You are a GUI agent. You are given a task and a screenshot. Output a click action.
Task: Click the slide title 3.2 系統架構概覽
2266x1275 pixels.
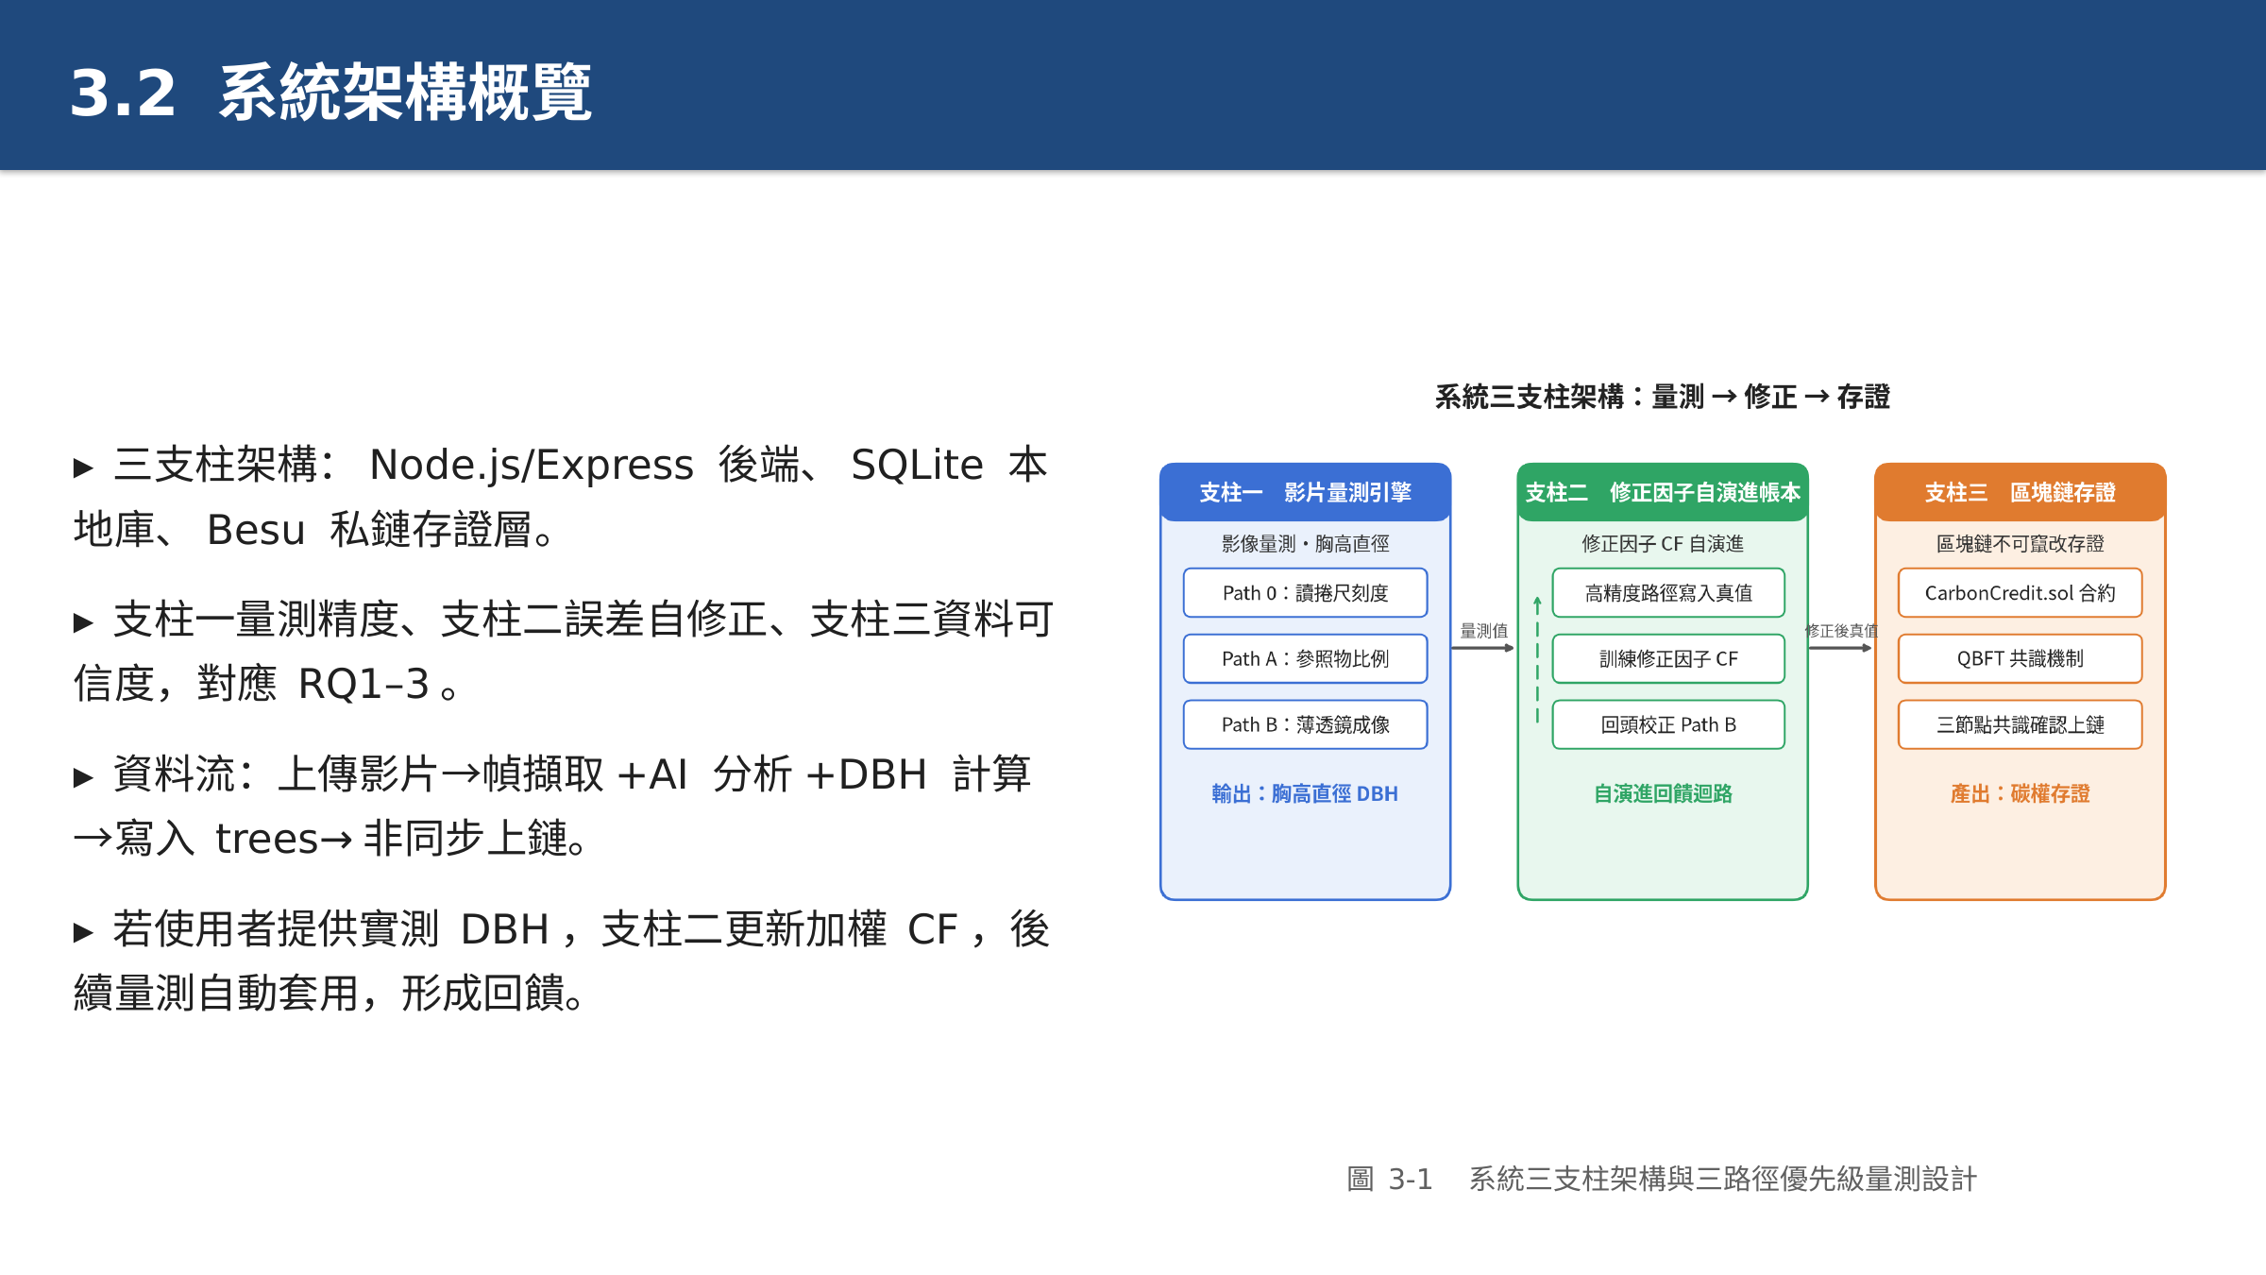click(x=330, y=93)
